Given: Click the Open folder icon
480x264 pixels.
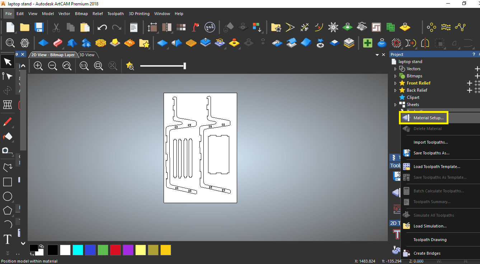Looking at the screenshot, I should [24, 27].
